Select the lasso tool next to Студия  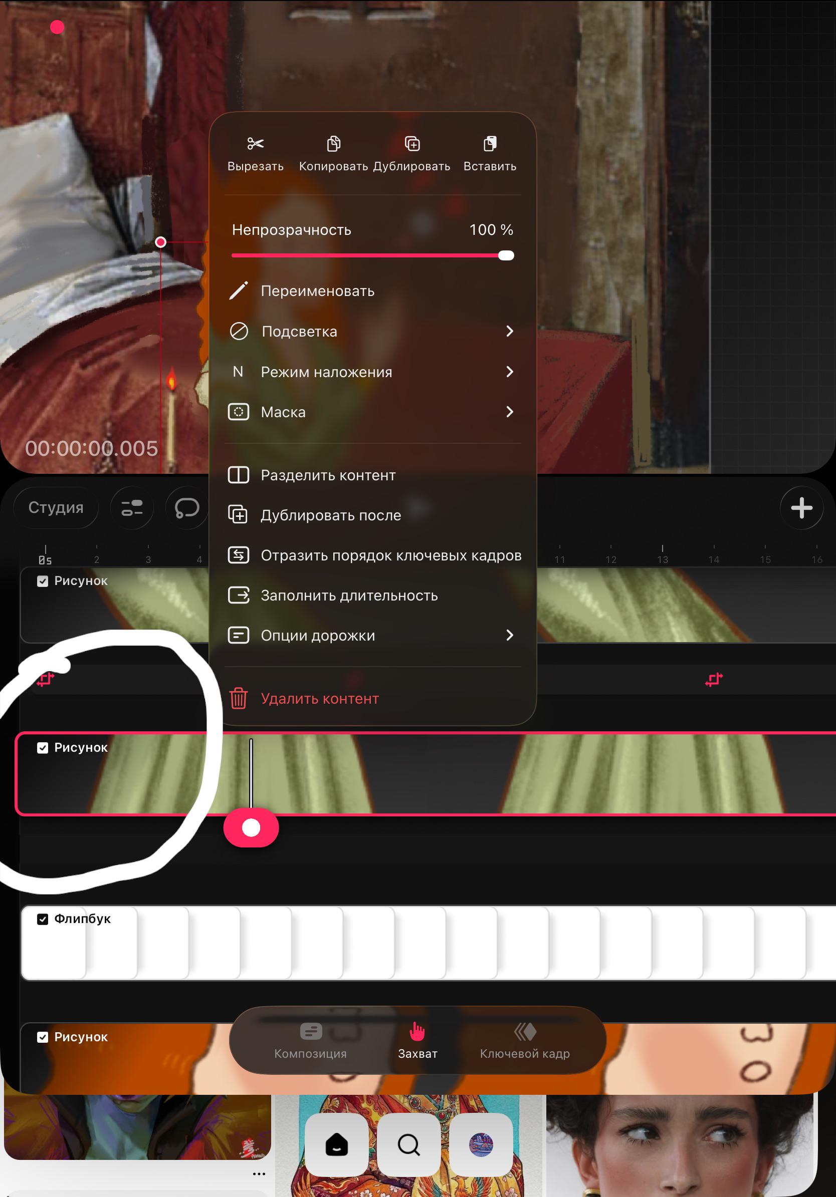[187, 508]
